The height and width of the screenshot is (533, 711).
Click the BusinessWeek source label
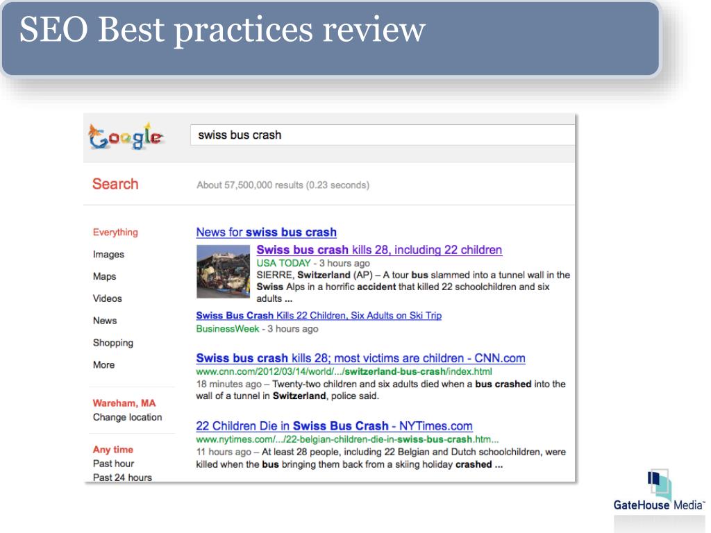[228, 328]
